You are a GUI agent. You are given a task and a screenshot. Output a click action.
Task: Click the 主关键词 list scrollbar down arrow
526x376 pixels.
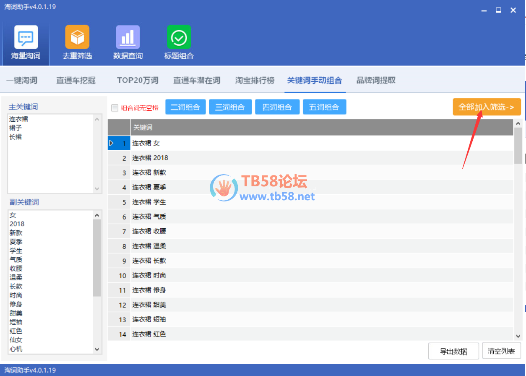[x=97, y=189]
